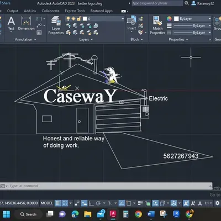The image size is (221, 221).
Task: Click the Linear dimension icon
Action: click(39, 19)
